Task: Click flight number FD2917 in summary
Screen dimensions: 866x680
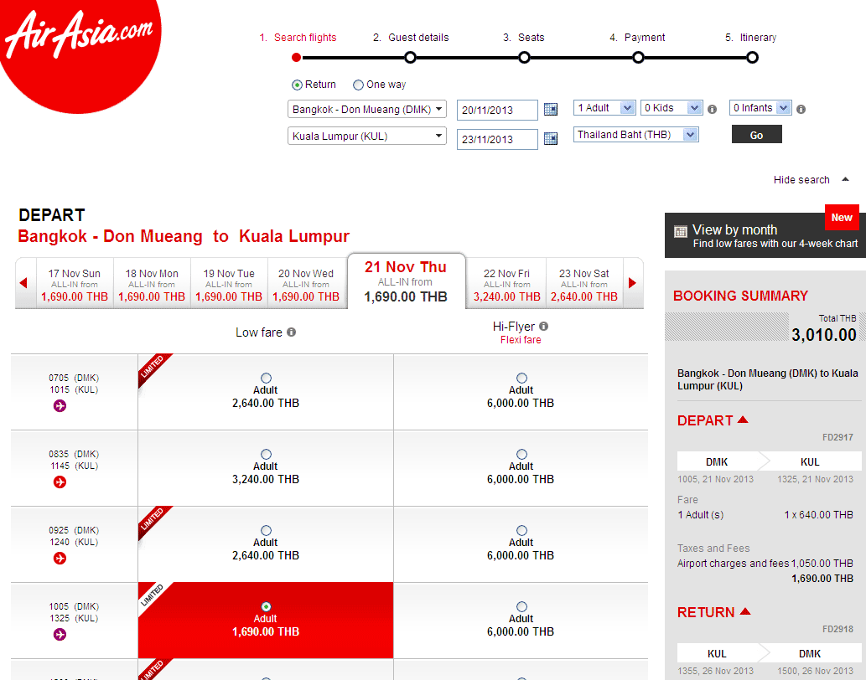Action: [x=837, y=437]
